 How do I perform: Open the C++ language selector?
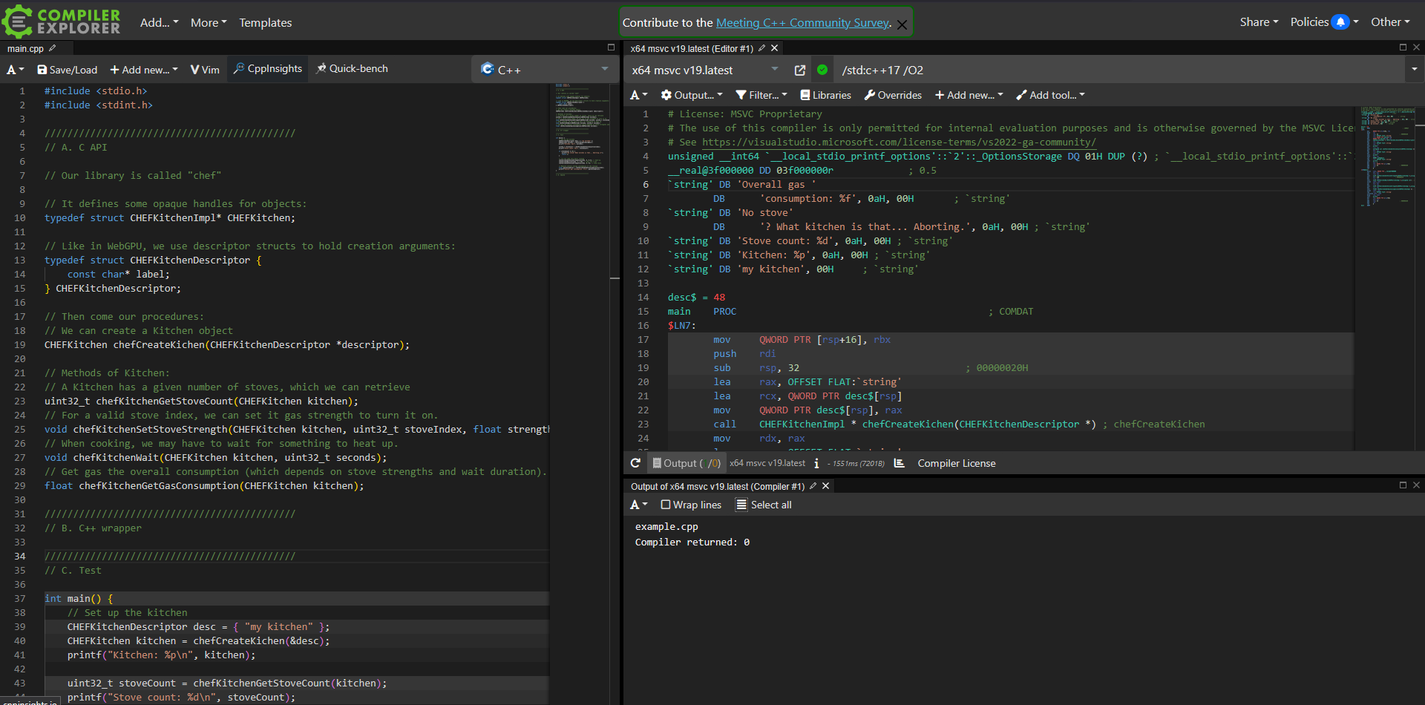545,69
